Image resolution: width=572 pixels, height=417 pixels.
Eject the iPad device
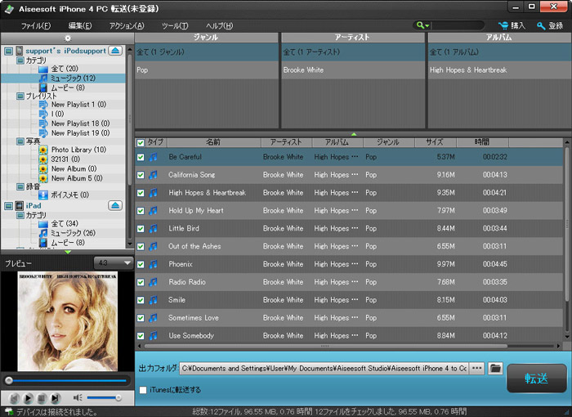pos(115,205)
